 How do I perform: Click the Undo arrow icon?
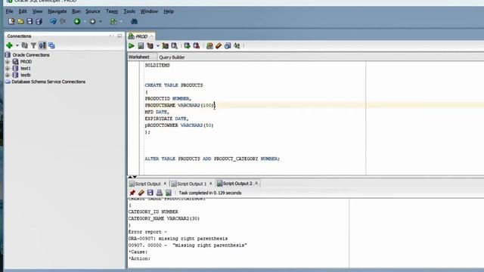tap(53, 21)
